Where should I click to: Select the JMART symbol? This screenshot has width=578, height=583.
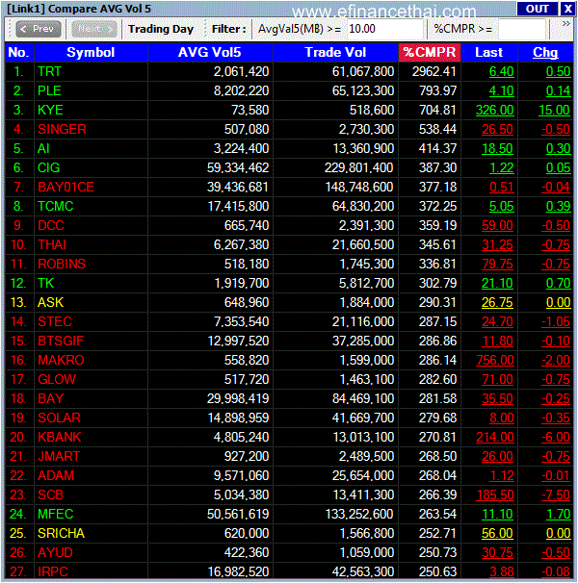pos(59,457)
